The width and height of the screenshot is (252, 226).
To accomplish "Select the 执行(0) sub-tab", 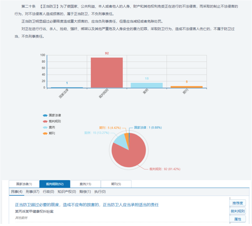I will (100, 192).
